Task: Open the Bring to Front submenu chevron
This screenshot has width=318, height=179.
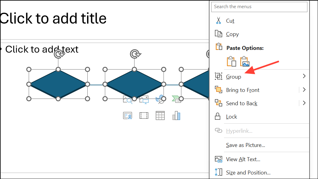Action: point(304,90)
